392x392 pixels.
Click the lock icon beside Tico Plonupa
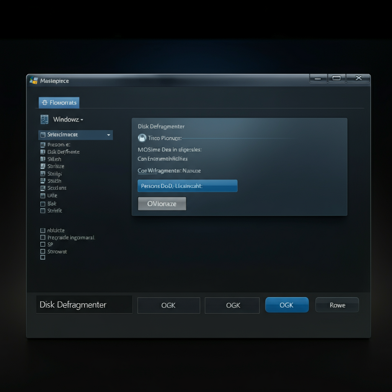coord(142,138)
